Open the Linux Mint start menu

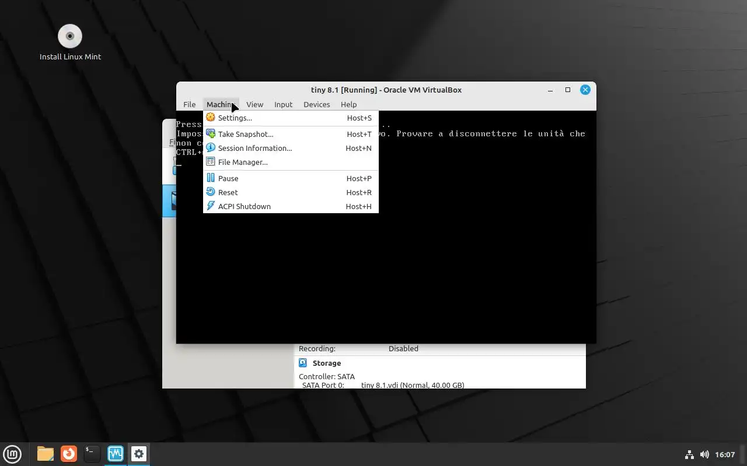pos(12,454)
